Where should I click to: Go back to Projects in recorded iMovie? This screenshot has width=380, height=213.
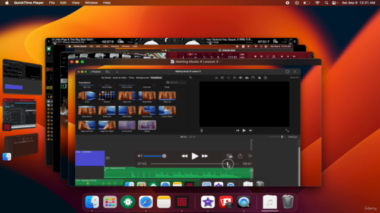click(x=96, y=72)
